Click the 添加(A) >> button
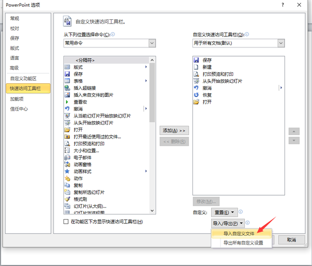The height and width of the screenshot is (266, 312). (174, 131)
